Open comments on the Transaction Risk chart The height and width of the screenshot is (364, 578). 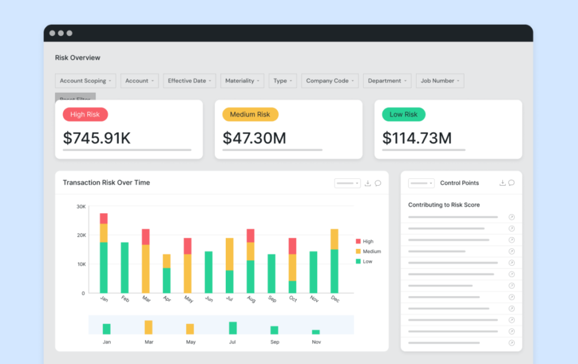tap(379, 183)
